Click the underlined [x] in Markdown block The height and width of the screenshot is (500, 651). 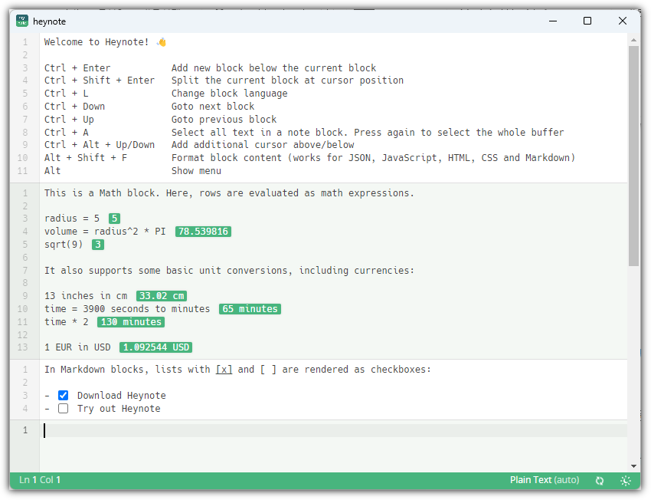tap(224, 370)
